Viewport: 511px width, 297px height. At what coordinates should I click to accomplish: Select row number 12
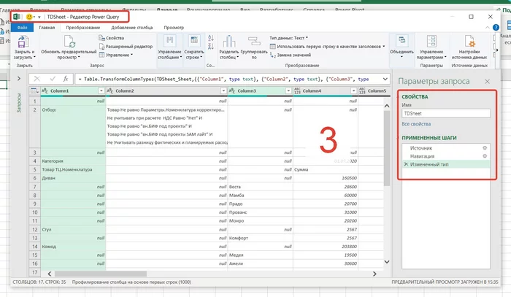coord(34,230)
